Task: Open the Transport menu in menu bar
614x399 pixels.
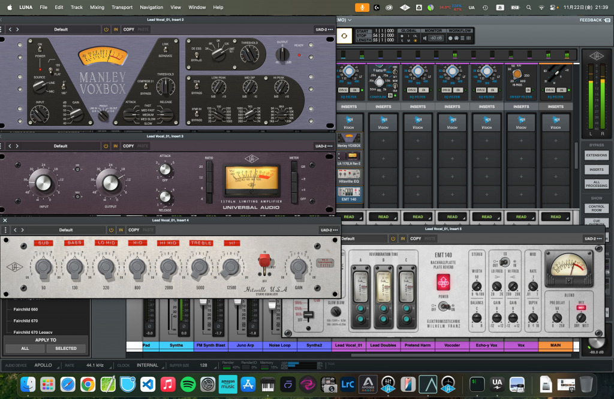Action: coord(122,7)
